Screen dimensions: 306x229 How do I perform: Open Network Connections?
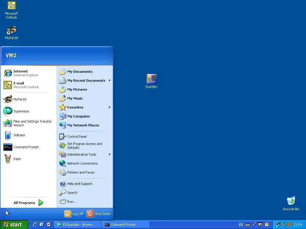pos(85,163)
